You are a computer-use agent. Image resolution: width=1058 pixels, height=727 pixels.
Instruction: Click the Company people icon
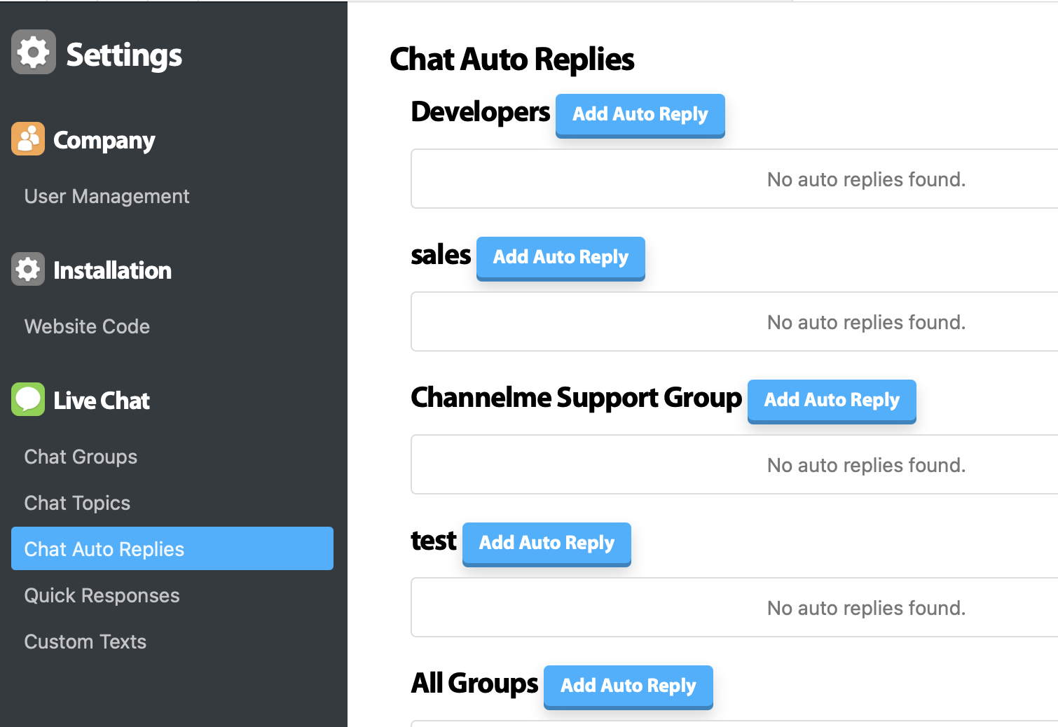point(28,139)
